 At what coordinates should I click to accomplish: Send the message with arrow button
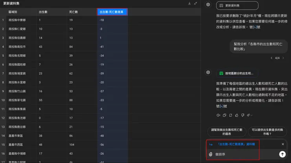pyautogui.click(x=282, y=154)
